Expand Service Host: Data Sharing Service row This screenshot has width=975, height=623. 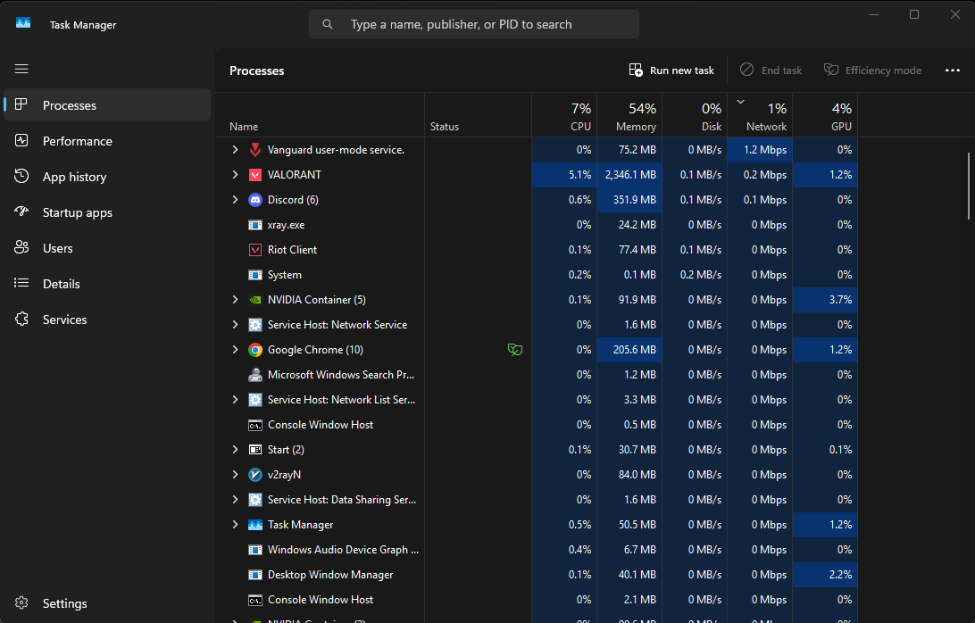coord(235,500)
